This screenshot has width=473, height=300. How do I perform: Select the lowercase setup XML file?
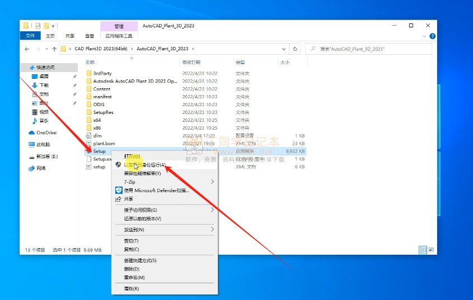(x=99, y=167)
